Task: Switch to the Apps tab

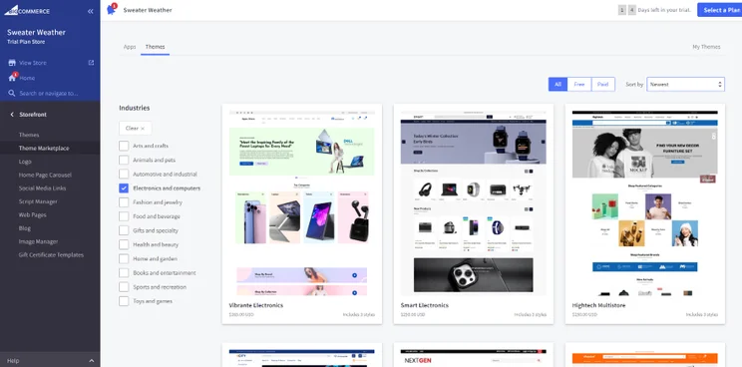Action: pos(130,47)
